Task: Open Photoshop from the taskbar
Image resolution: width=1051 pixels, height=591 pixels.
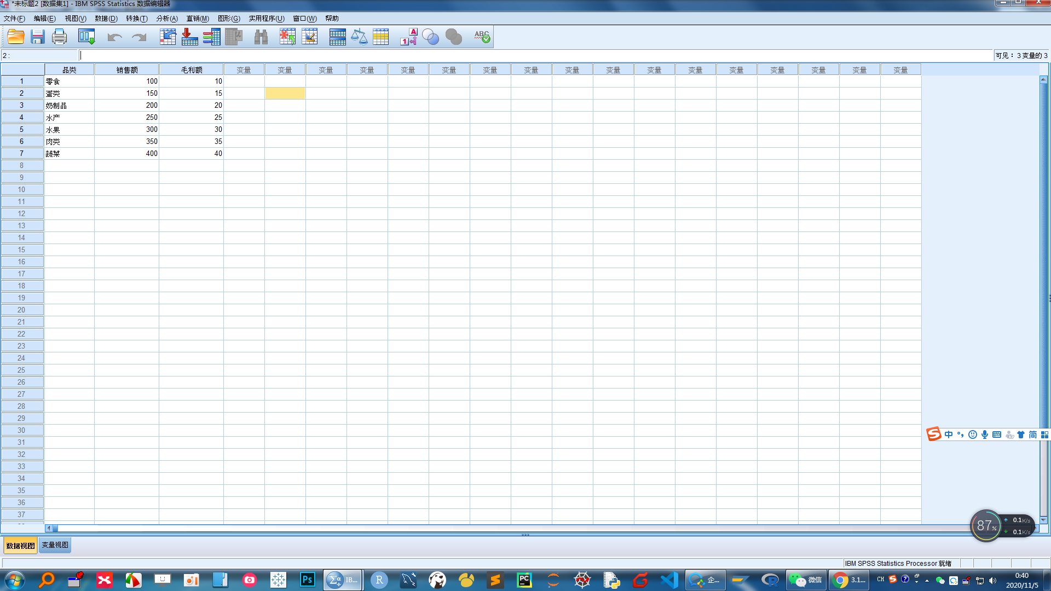Action: point(308,580)
